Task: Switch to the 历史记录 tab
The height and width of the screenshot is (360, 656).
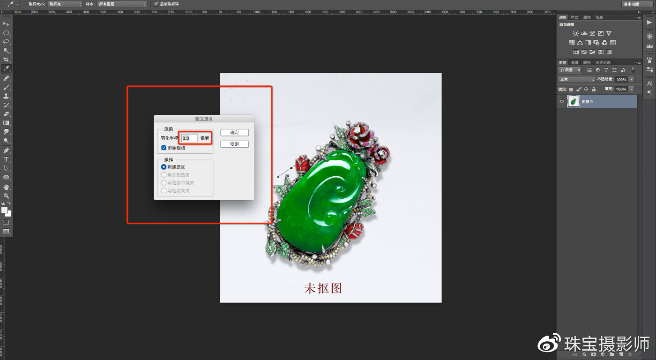Action: tap(603, 62)
